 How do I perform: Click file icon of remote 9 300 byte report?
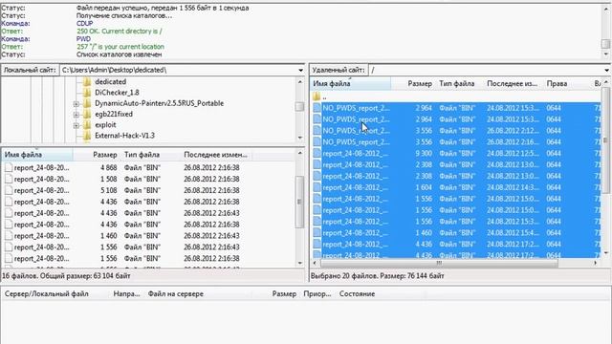click(x=317, y=153)
